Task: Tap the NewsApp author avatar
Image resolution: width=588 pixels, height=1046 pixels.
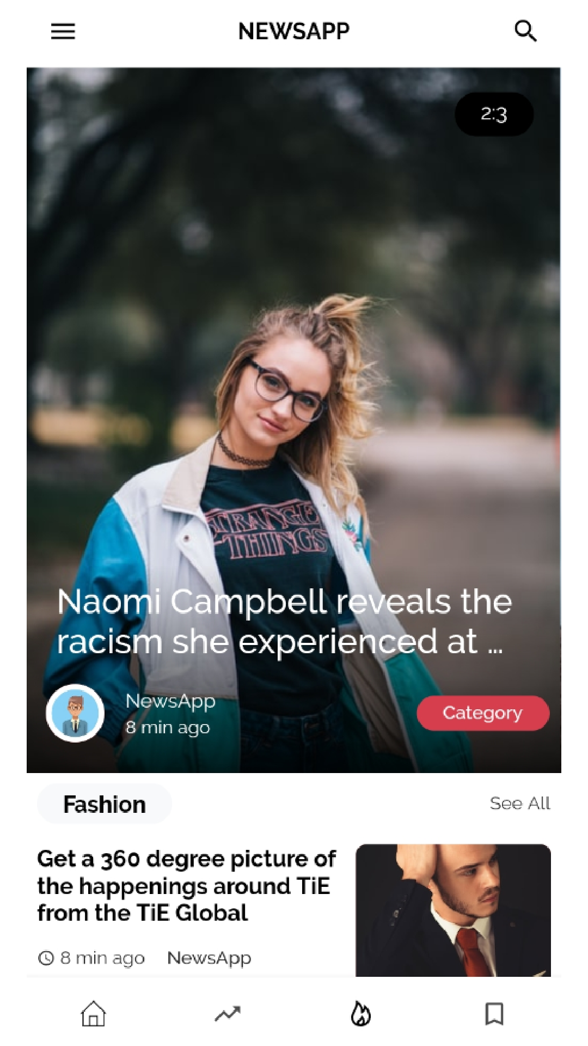Action: click(75, 713)
